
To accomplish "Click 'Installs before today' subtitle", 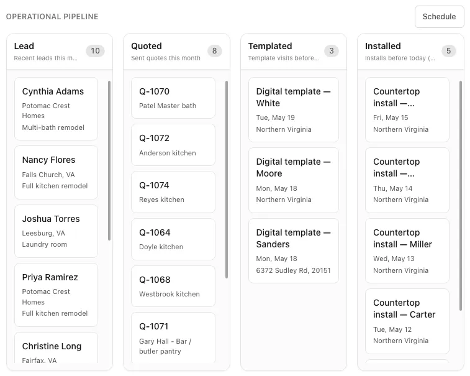I will click(x=400, y=58).
